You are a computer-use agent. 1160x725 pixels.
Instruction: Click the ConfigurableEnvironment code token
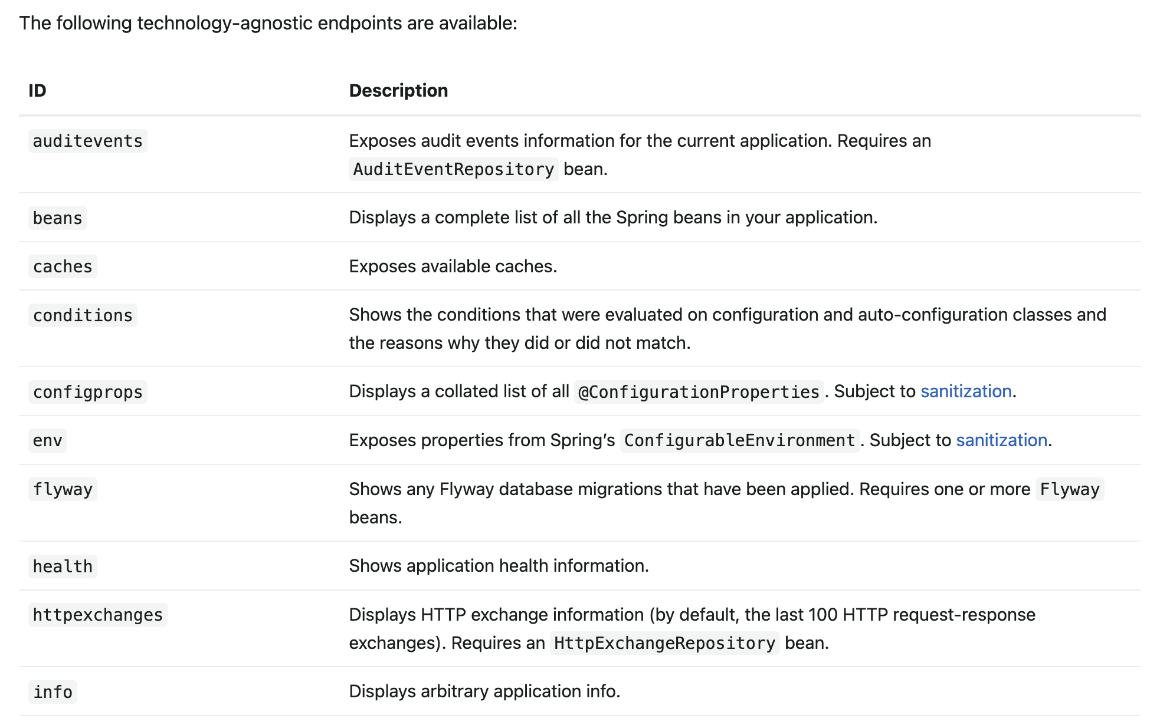point(739,440)
